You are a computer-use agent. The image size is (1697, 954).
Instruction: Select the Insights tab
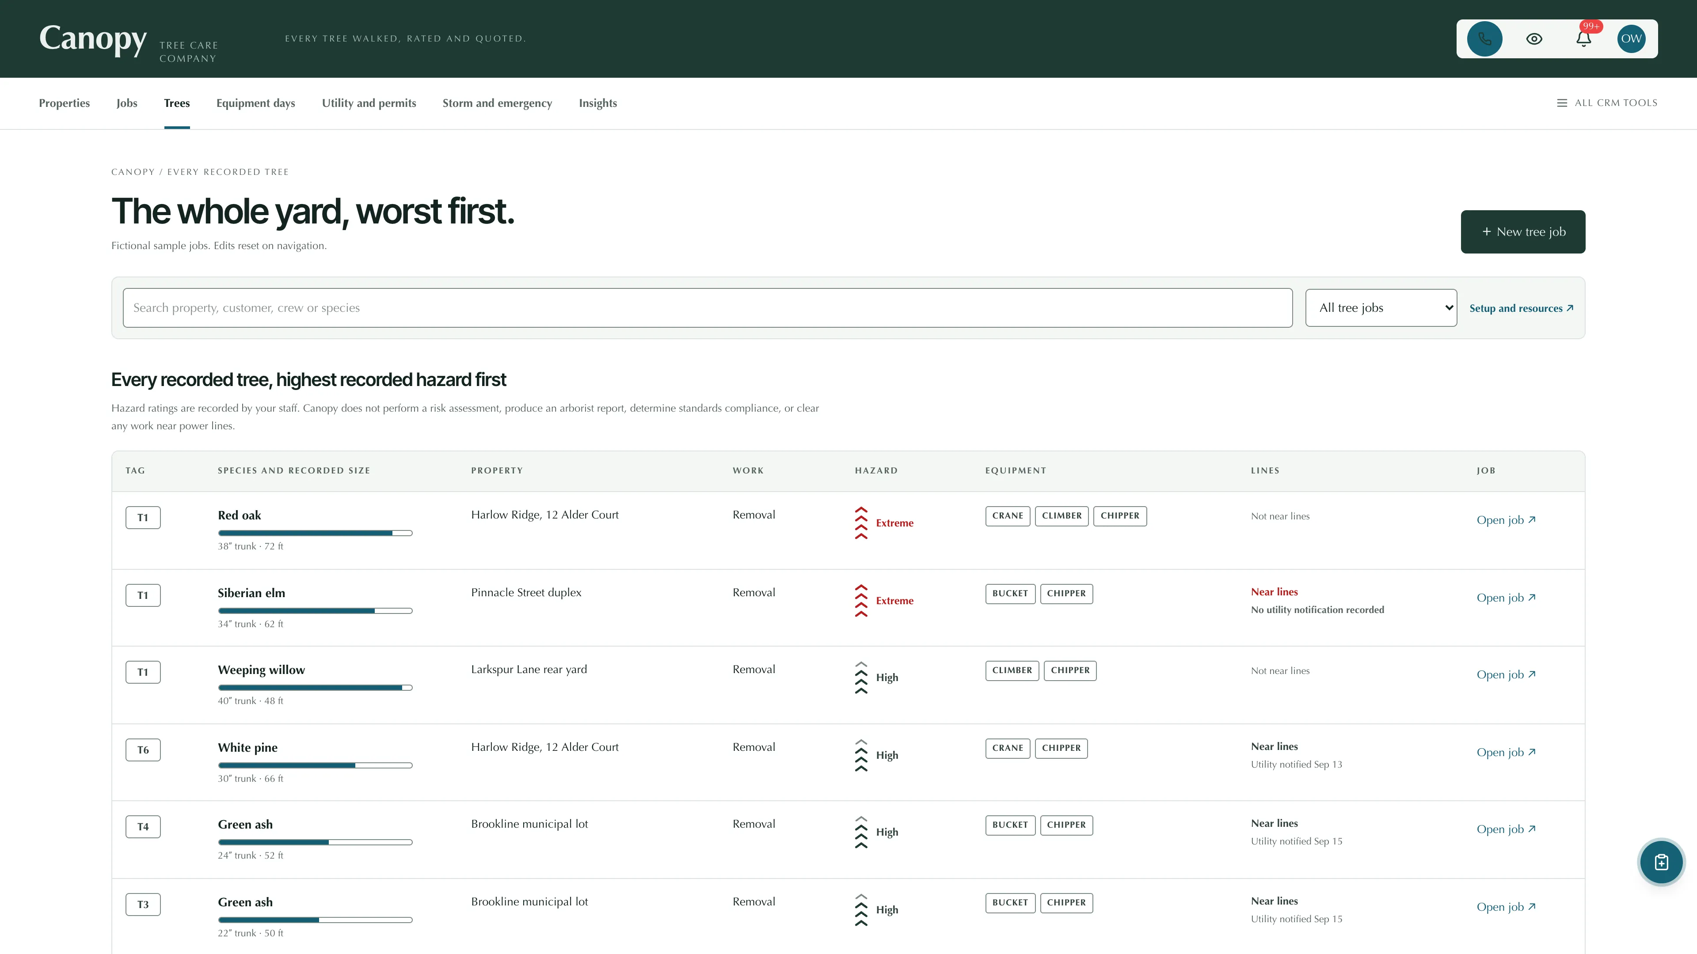(x=597, y=103)
